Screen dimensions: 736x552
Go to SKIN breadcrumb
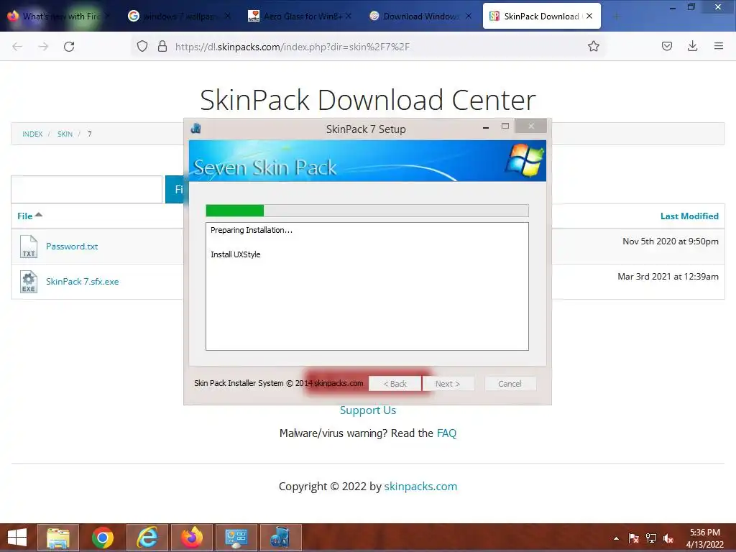(65, 134)
